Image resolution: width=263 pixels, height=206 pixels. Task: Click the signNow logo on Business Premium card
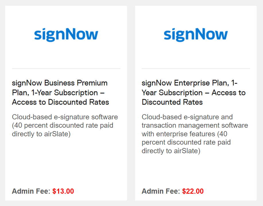coord(66,35)
